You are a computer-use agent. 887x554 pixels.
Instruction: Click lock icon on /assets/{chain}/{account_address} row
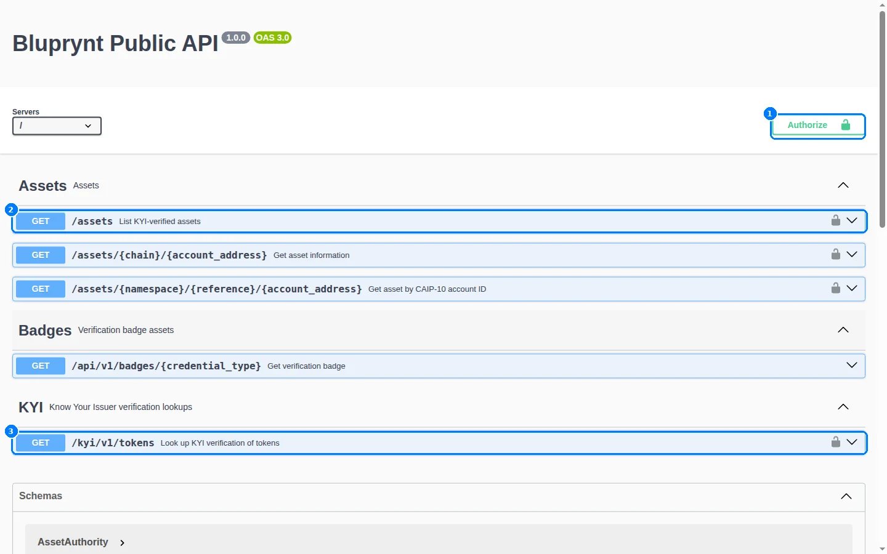click(836, 254)
